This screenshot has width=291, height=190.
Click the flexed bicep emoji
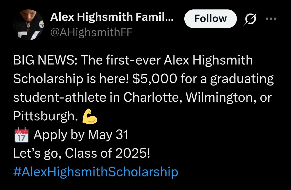point(90,116)
